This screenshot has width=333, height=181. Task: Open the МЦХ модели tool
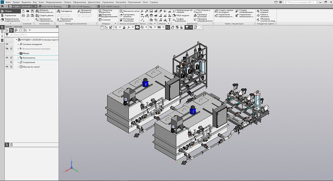tap(183, 16)
